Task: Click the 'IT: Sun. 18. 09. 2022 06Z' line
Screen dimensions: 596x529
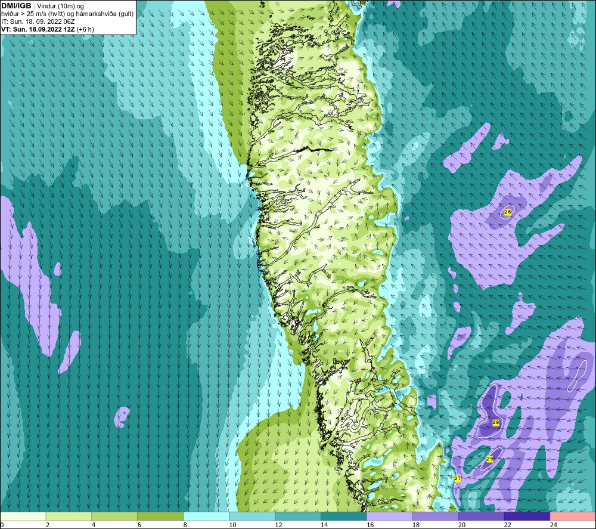Action: 38,21
